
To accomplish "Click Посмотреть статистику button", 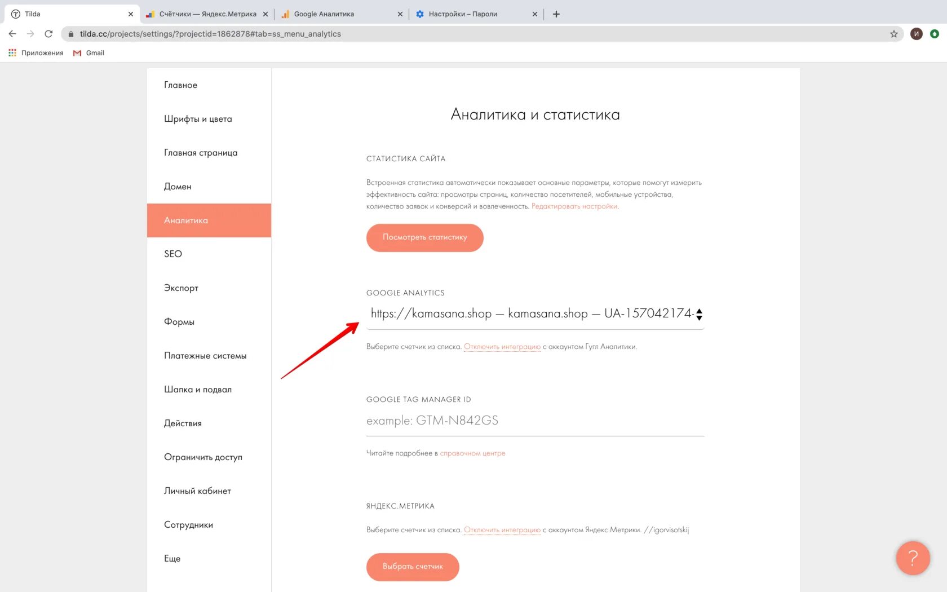I will 425,237.
